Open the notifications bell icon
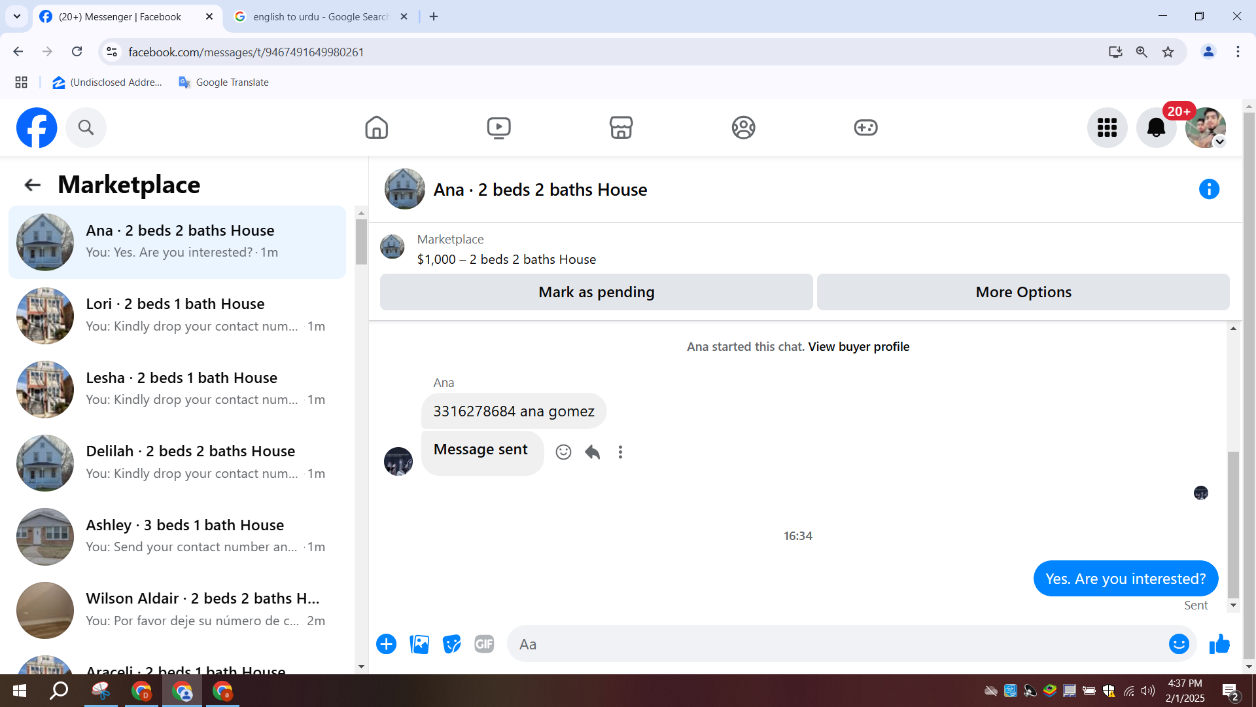1256x707 pixels. point(1156,128)
